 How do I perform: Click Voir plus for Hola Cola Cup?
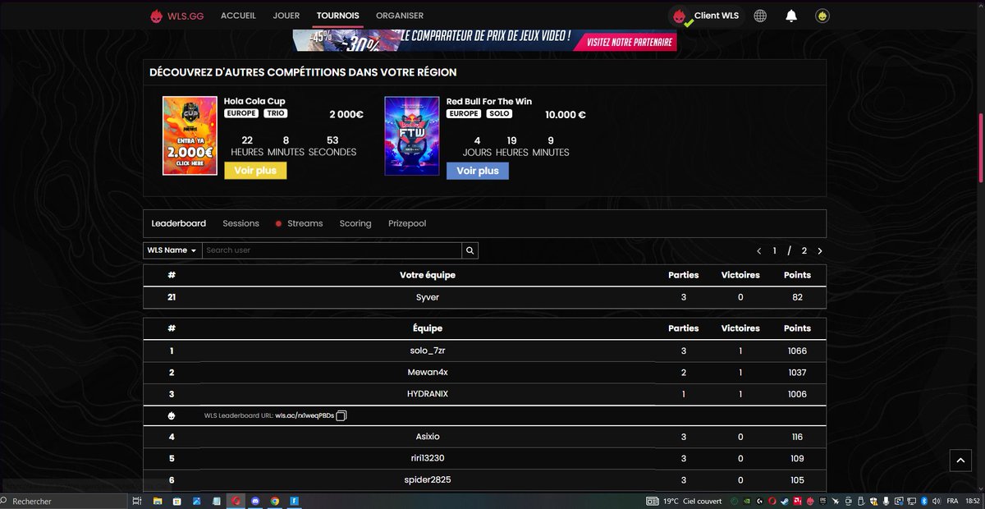click(x=255, y=171)
